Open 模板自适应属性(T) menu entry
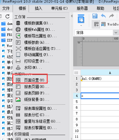The height and width of the screenshot is (140, 119). (x=42, y=49)
